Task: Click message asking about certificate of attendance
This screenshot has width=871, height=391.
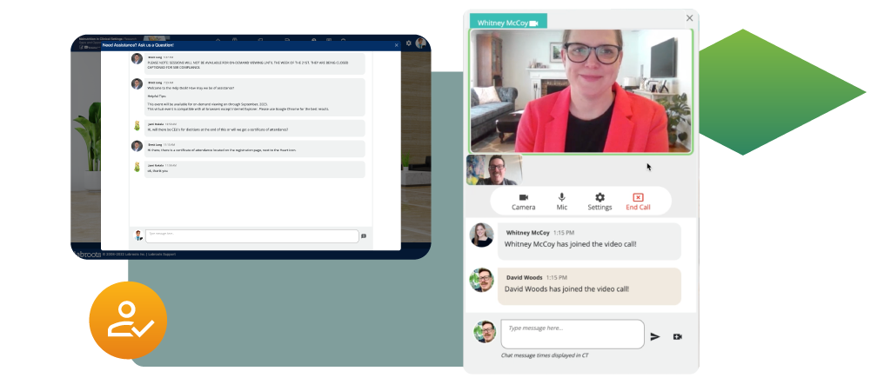Action: pyautogui.click(x=255, y=128)
